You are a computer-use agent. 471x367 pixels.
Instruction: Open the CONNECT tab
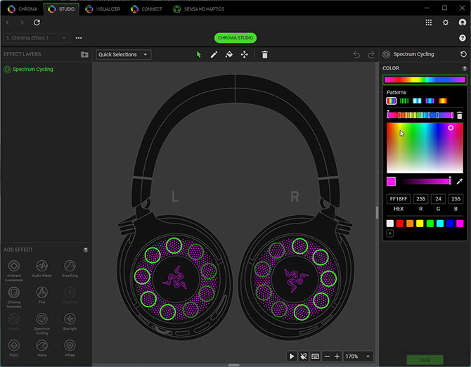[147, 9]
